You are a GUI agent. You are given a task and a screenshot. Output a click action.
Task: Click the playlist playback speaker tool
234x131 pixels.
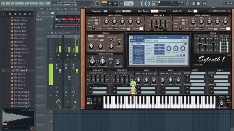click(x=76, y=9)
